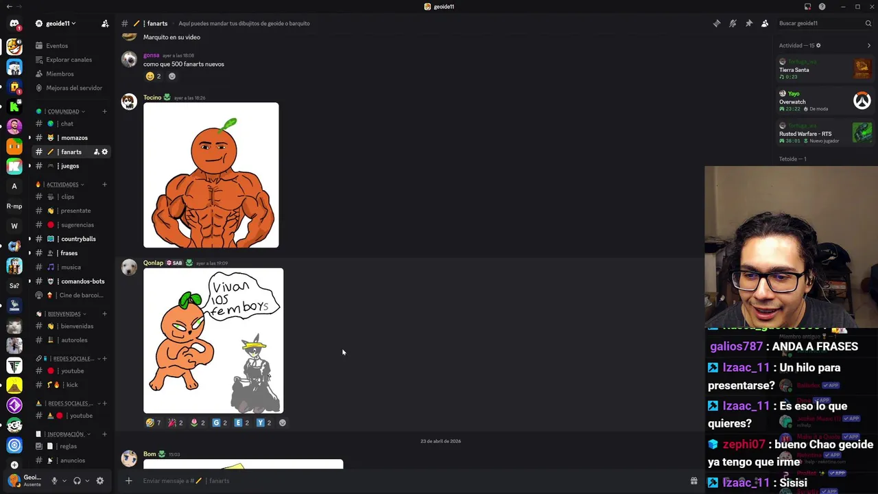Open the threads icon in channel header
This screenshot has width=878, height=494.
717,23
